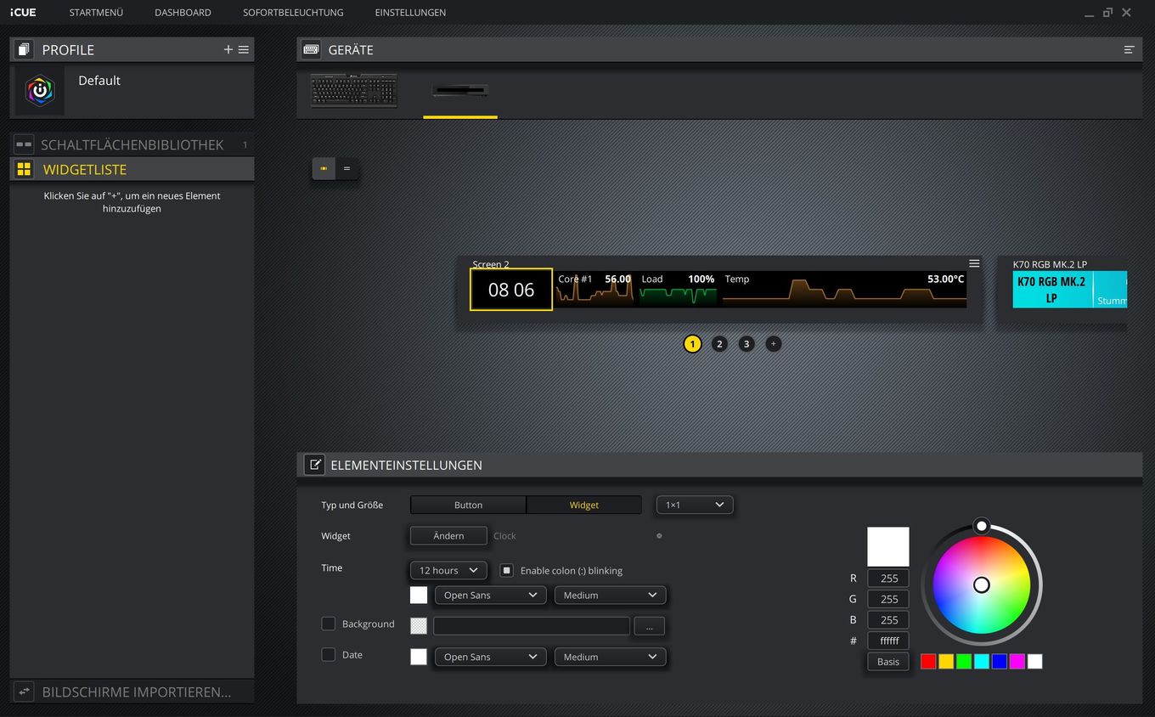
Task: Click the Background transparent color swatch
Action: (419, 625)
